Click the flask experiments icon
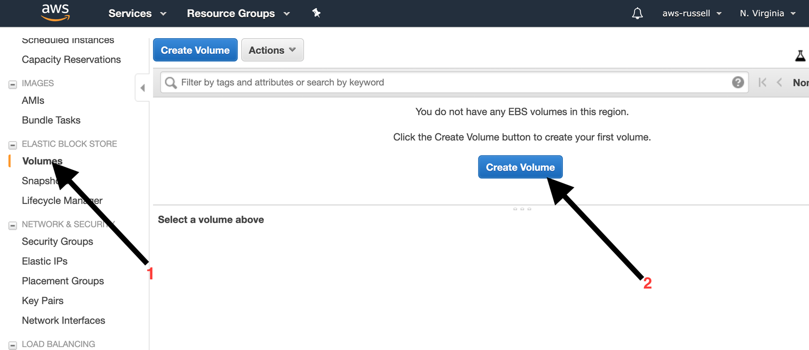 [x=800, y=56]
